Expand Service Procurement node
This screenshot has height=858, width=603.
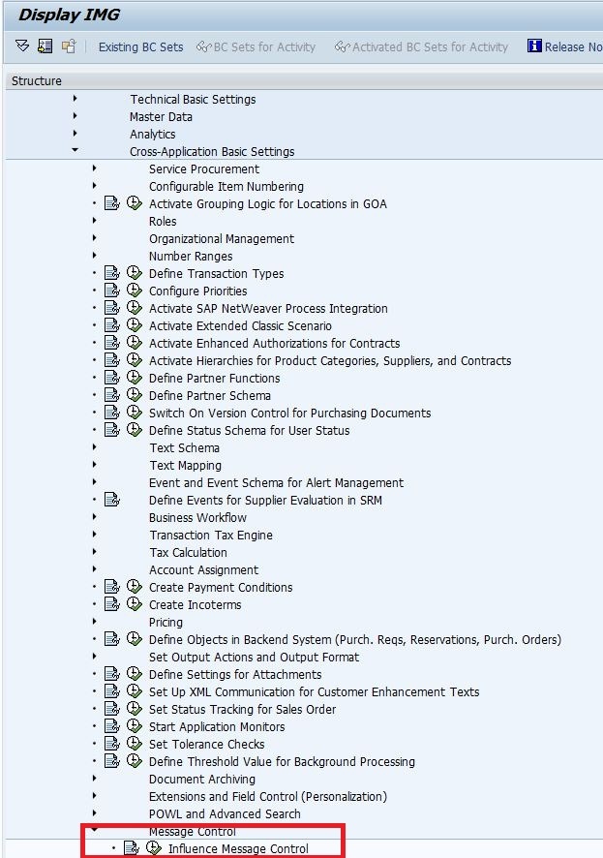click(95, 169)
